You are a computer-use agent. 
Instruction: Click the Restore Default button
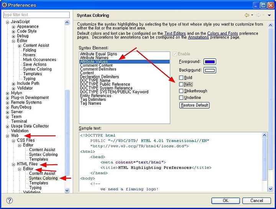click(x=194, y=105)
